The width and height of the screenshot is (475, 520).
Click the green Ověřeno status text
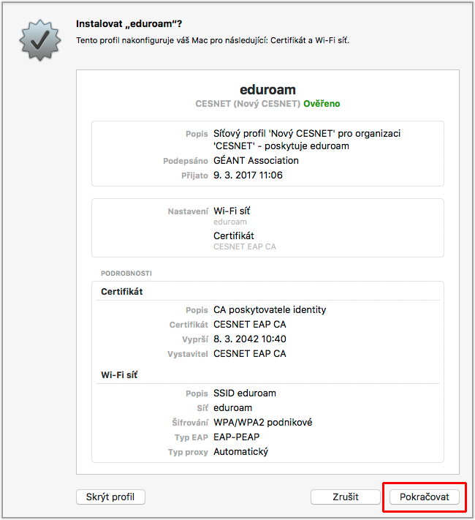(x=322, y=104)
